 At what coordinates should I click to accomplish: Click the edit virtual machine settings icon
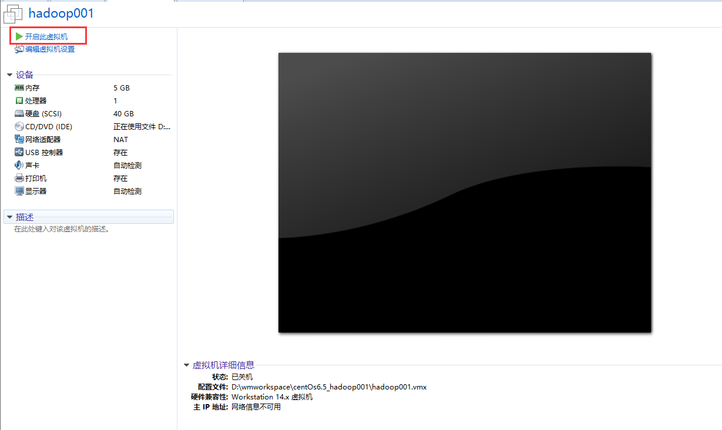(x=19, y=49)
